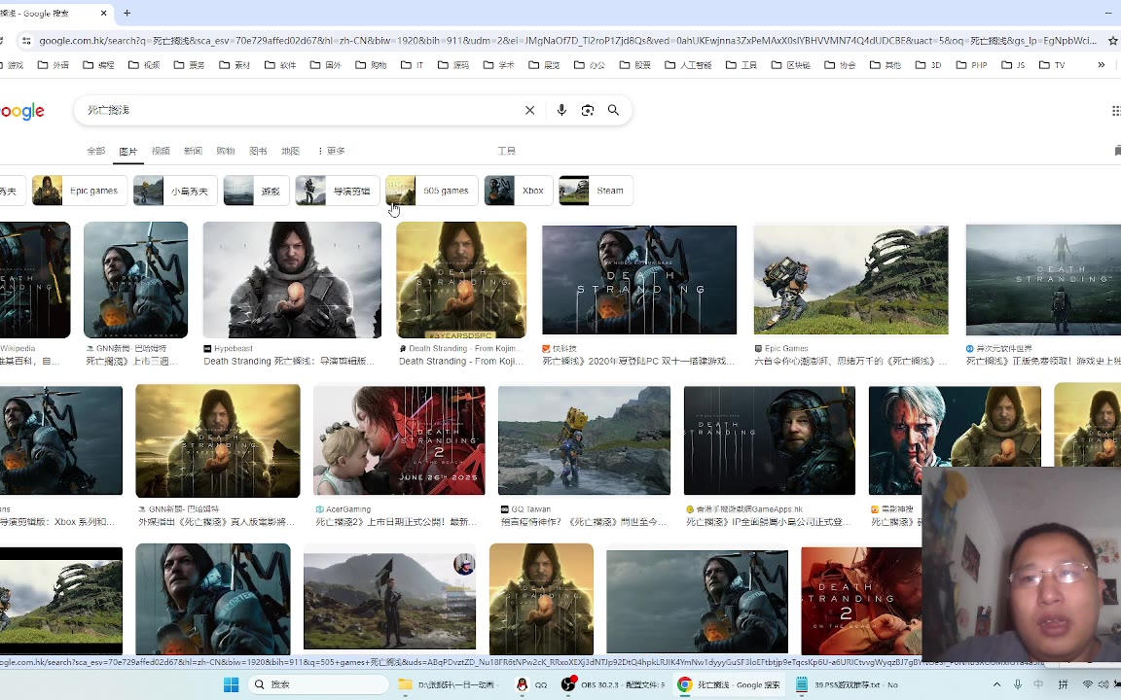
Task: Show more bookmarks with the double chevron
Action: 1101,64
